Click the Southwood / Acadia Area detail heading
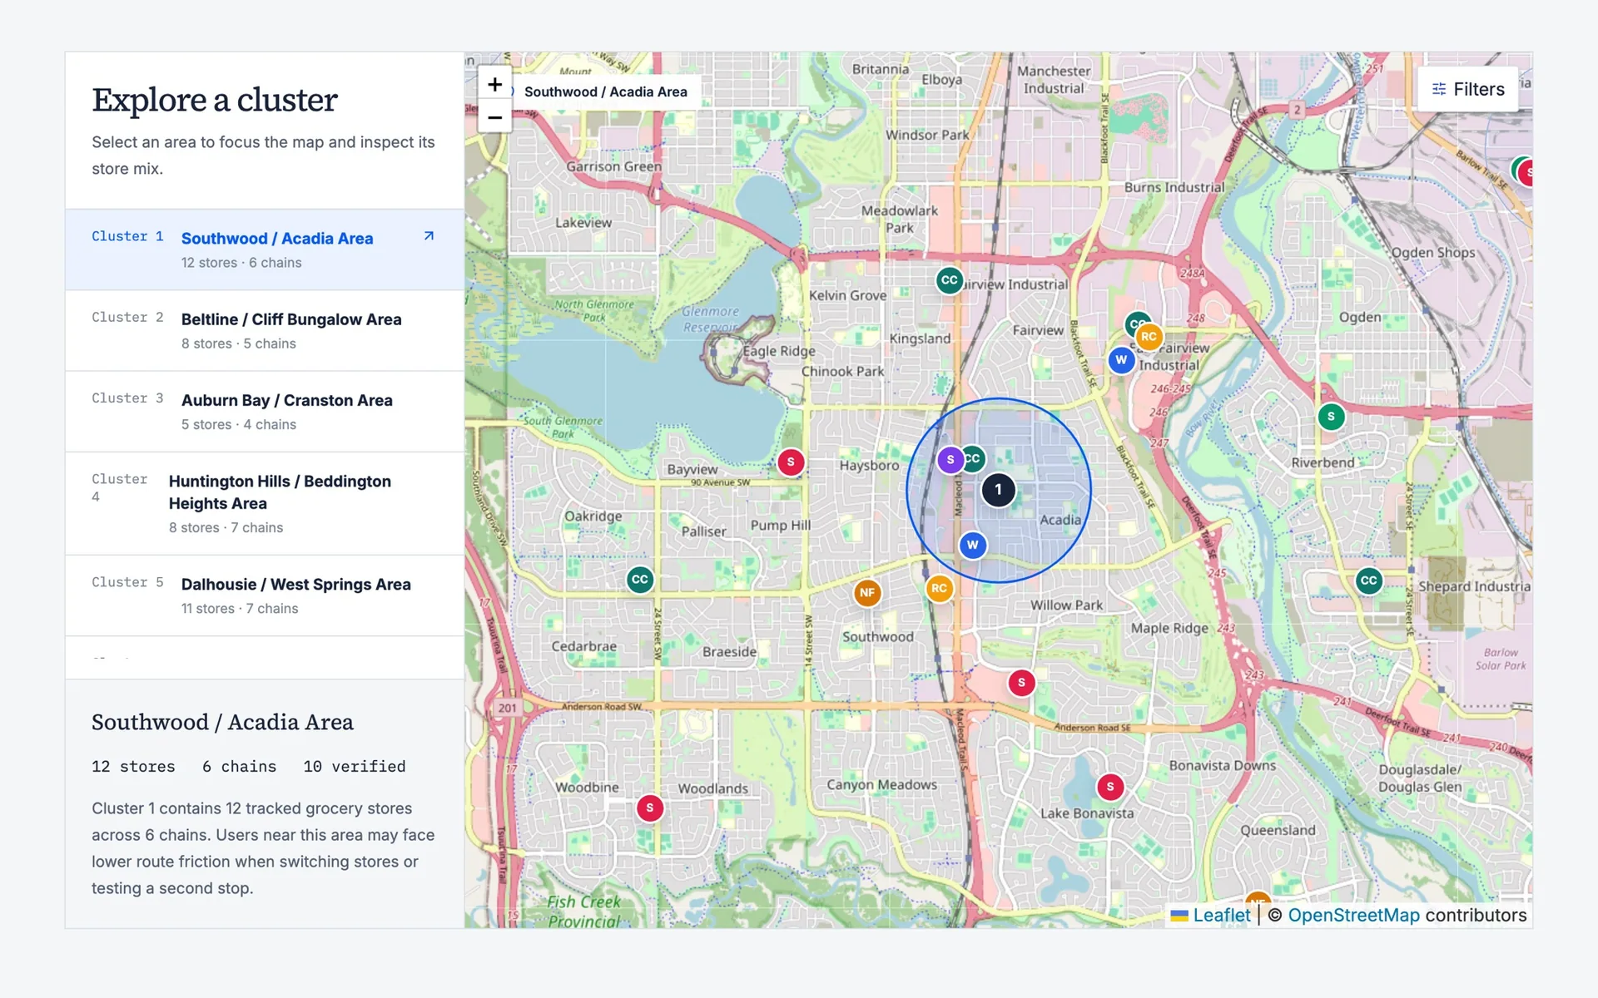Screen dimensions: 1598x998 click(x=222, y=722)
